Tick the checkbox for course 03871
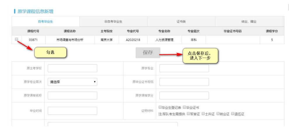 (x=17, y=39)
